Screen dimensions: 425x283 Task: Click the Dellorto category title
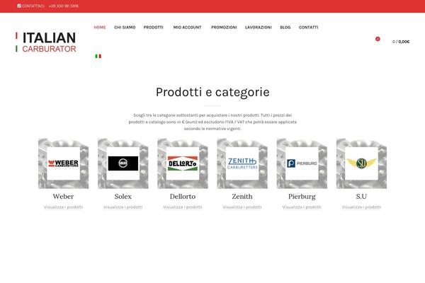[x=183, y=197]
